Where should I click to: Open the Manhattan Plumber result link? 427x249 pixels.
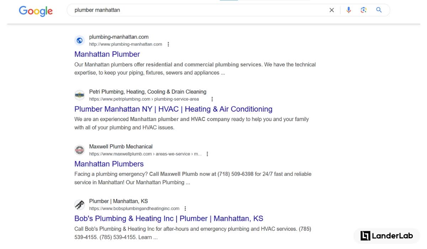point(107,54)
